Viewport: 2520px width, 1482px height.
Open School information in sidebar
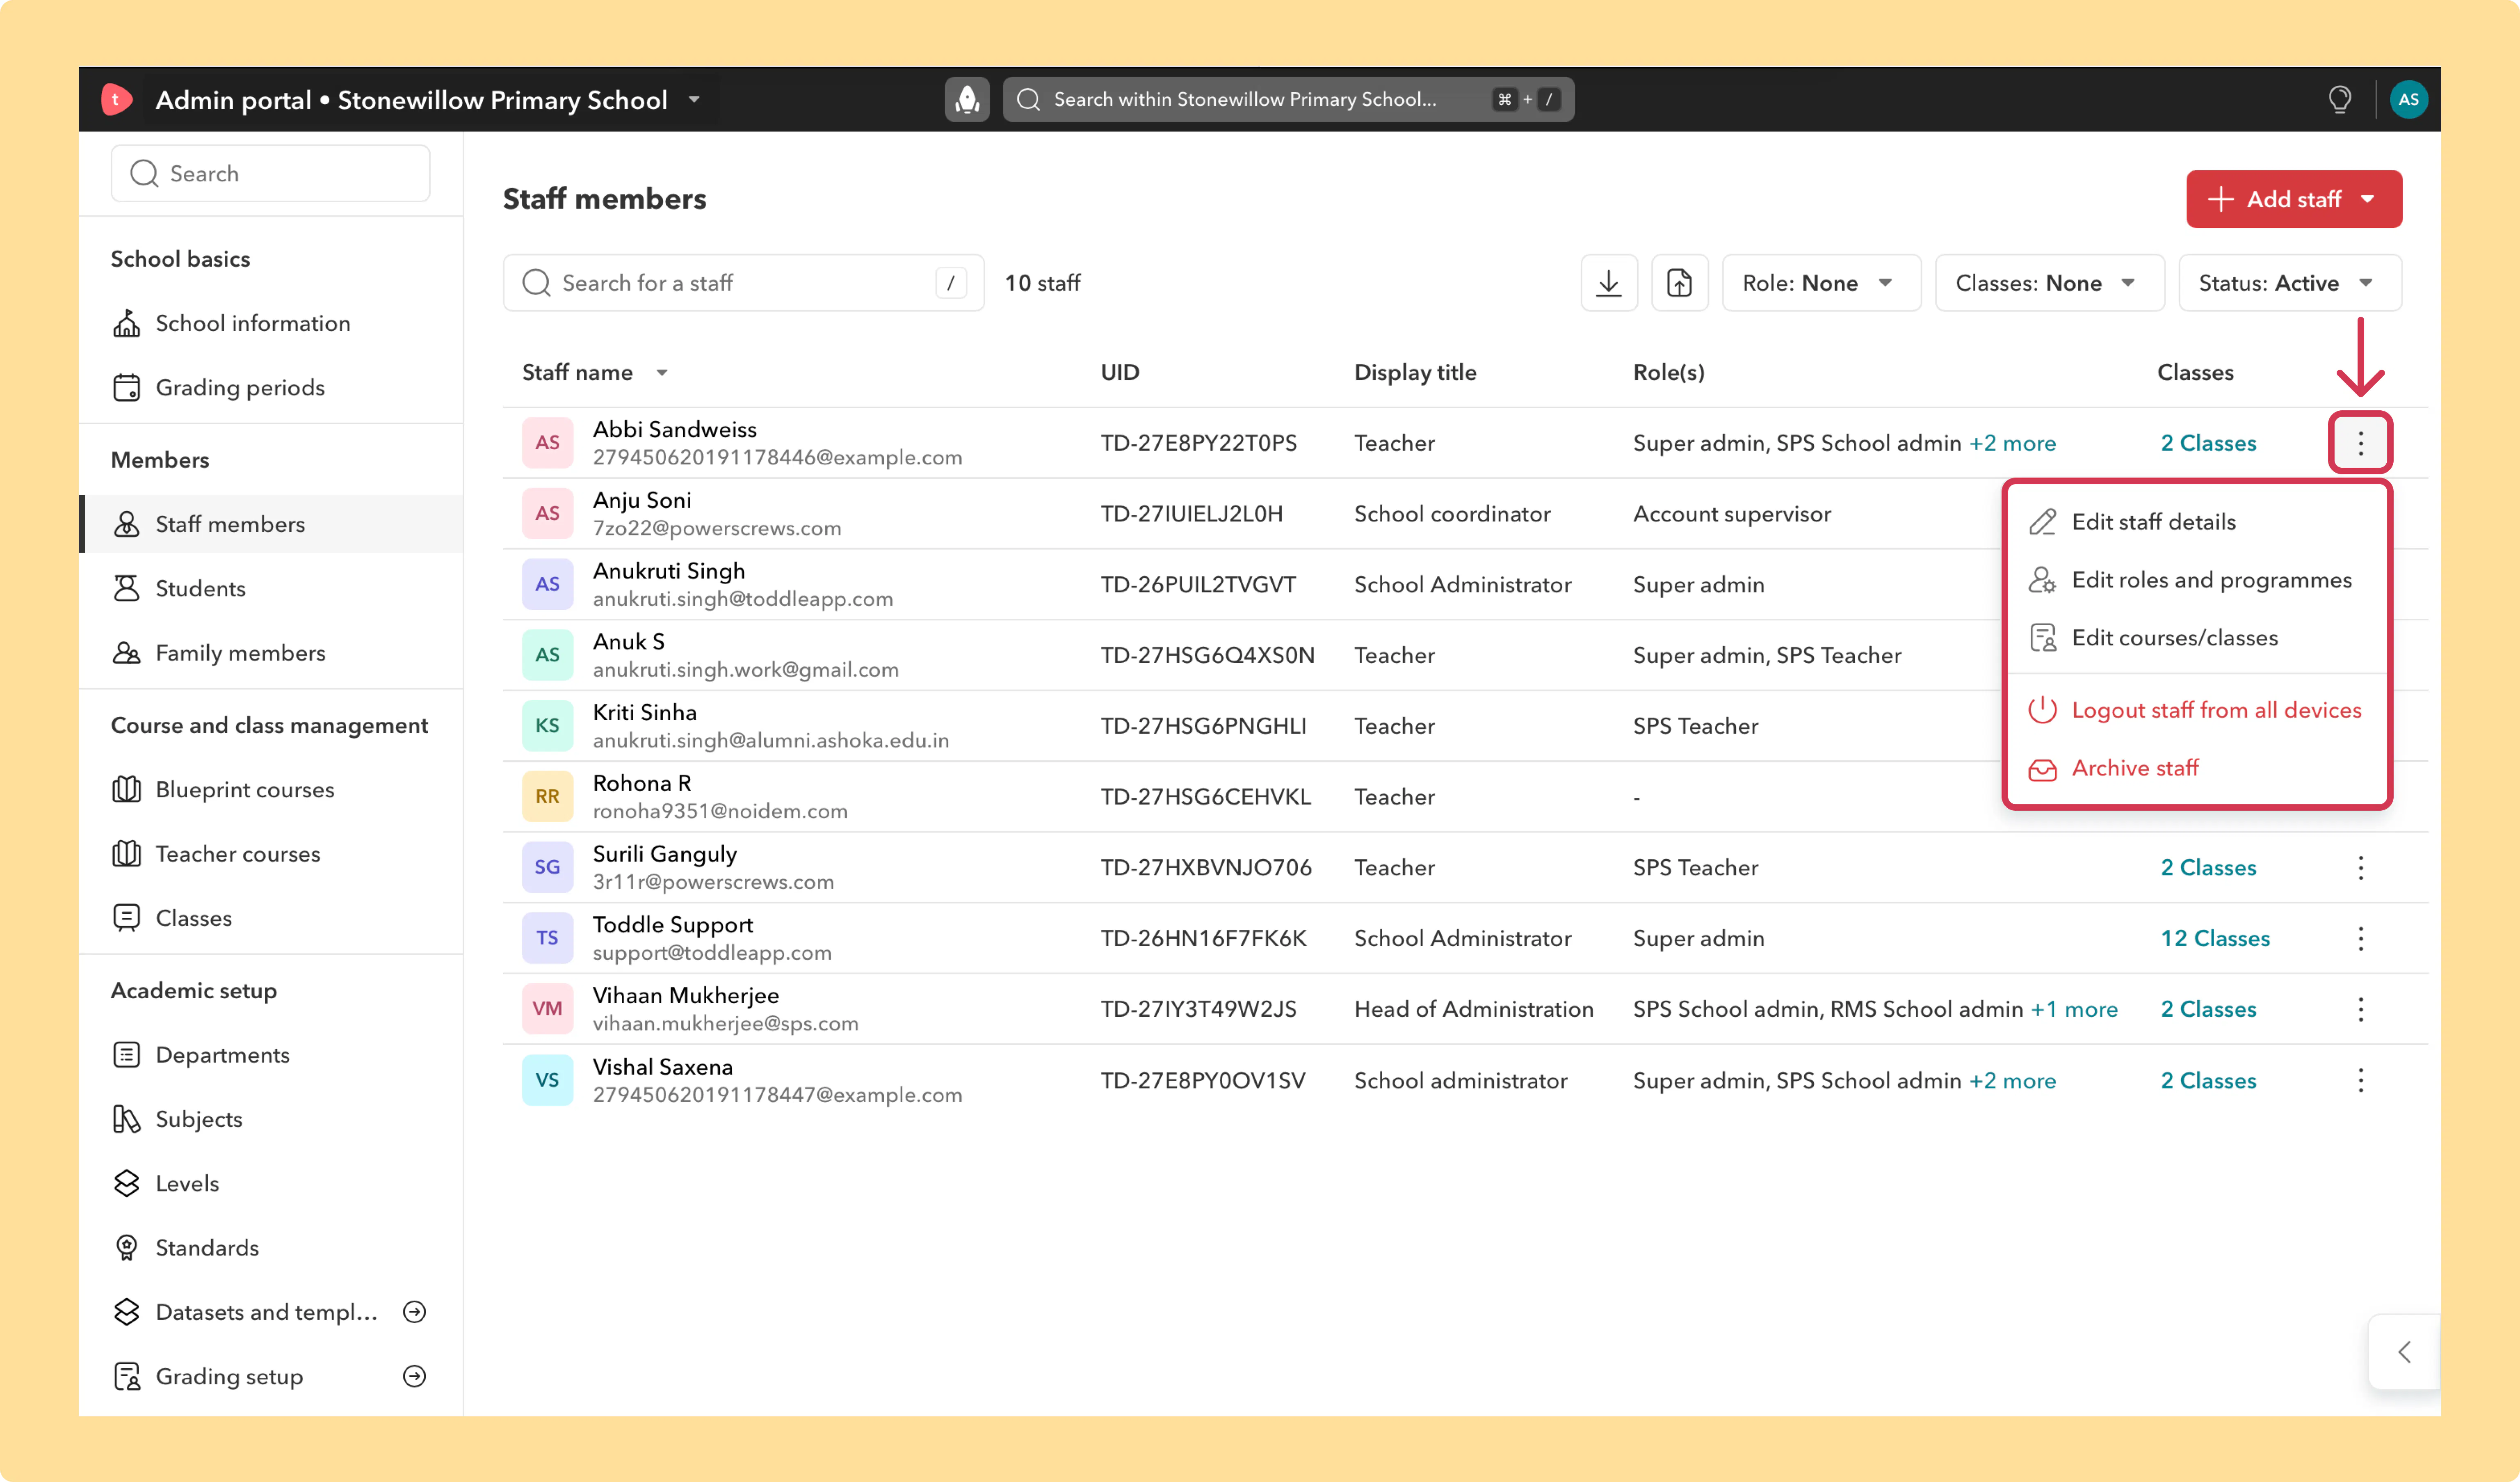pyautogui.click(x=271, y=323)
